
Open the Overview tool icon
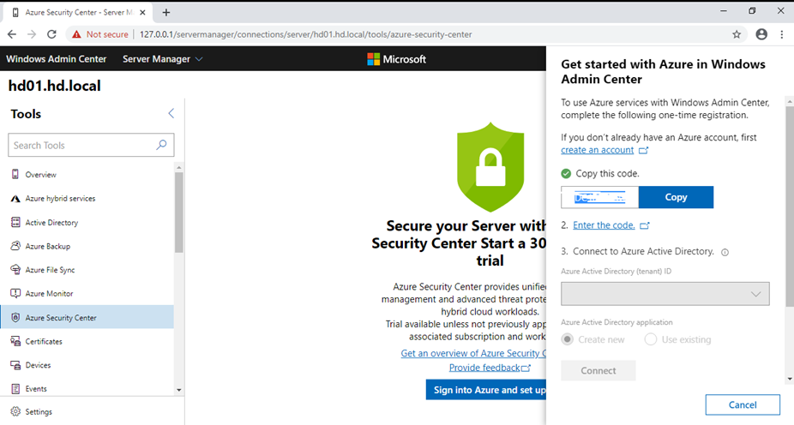15,174
